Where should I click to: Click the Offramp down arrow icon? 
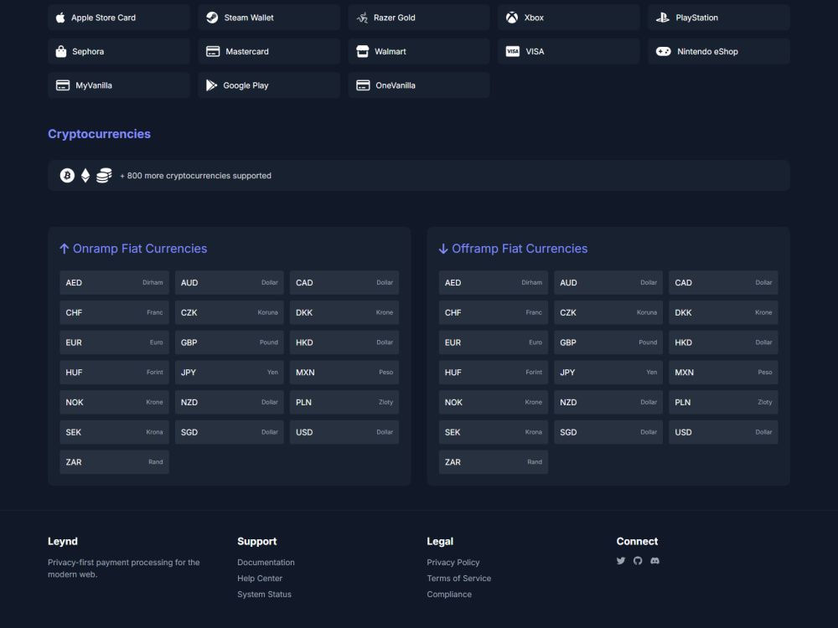[x=443, y=249]
